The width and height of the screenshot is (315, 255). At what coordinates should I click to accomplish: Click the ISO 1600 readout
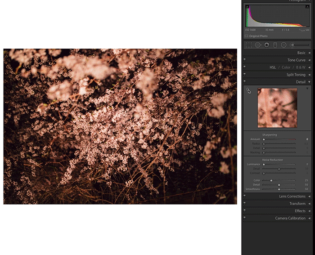[250, 30]
